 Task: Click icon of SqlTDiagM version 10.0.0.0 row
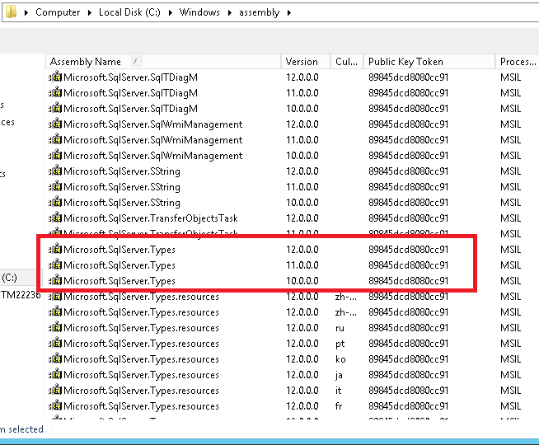pyautogui.click(x=55, y=108)
